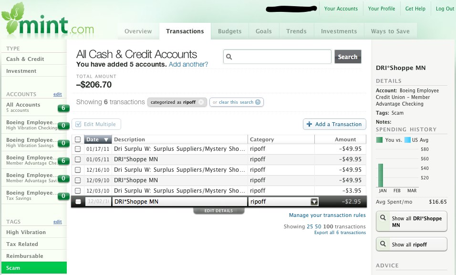Sort by the Date column arrow
The width and height of the screenshot is (456, 275).
106,139
